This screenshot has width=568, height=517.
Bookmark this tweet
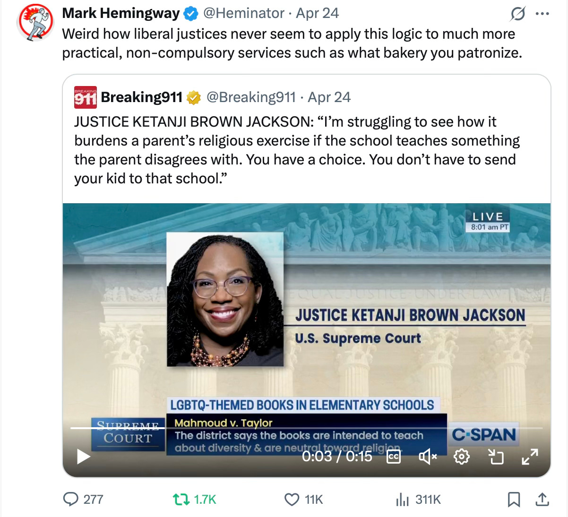point(514,499)
